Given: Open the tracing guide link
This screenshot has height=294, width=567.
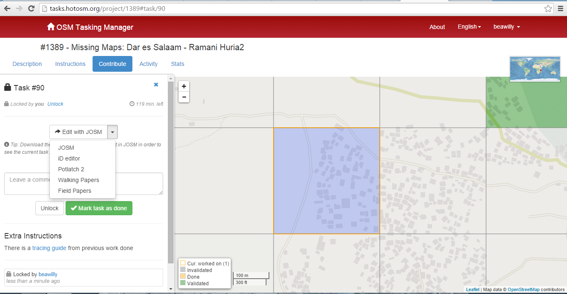Looking at the screenshot, I should (x=49, y=248).
